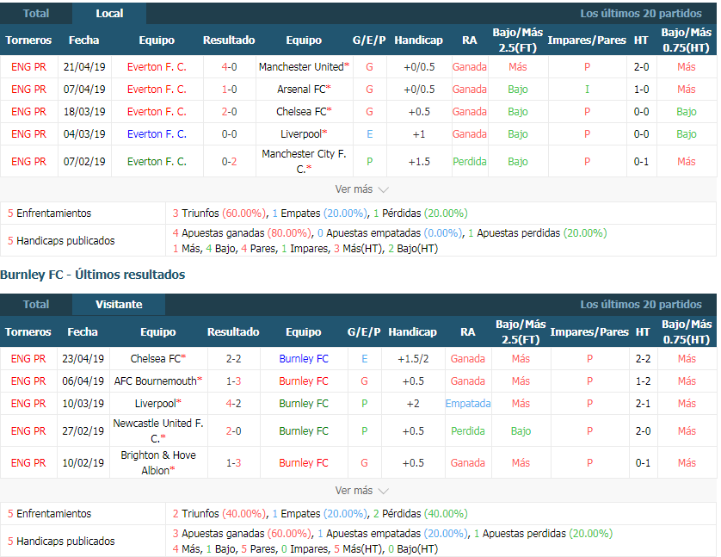Open green Everton F. C. link dated 07/02/19
The height and width of the screenshot is (557, 721).
[x=157, y=162]
